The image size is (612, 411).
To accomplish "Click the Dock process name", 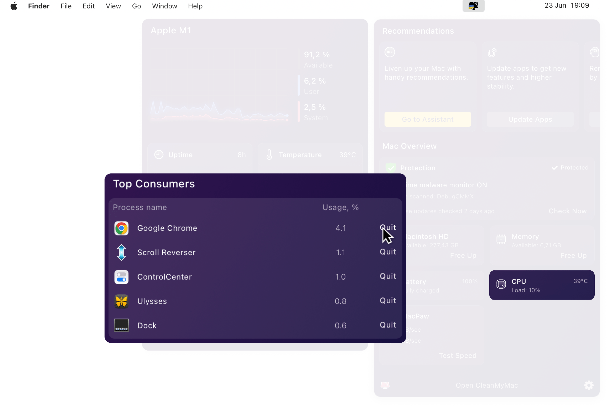I will click(x=147, y=326).
